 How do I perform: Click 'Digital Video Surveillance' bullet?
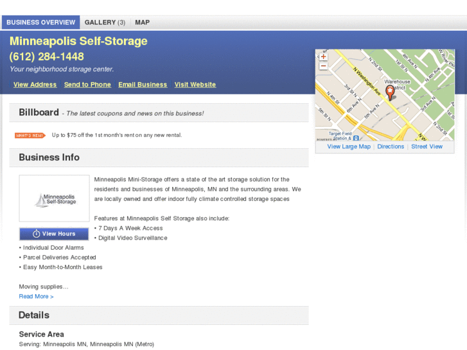(131, 238)
